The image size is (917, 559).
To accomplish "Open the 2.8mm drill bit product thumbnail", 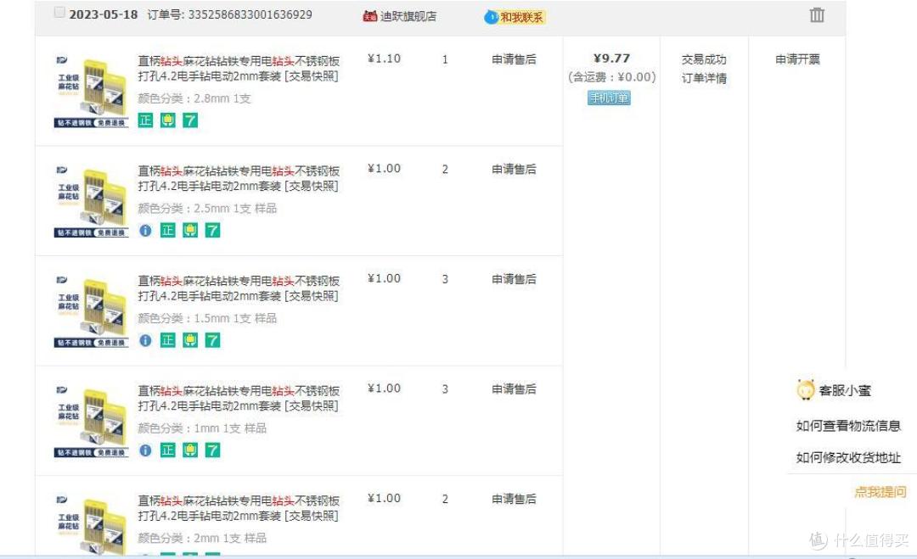I will pyautogui.click(x=91, y=91).
